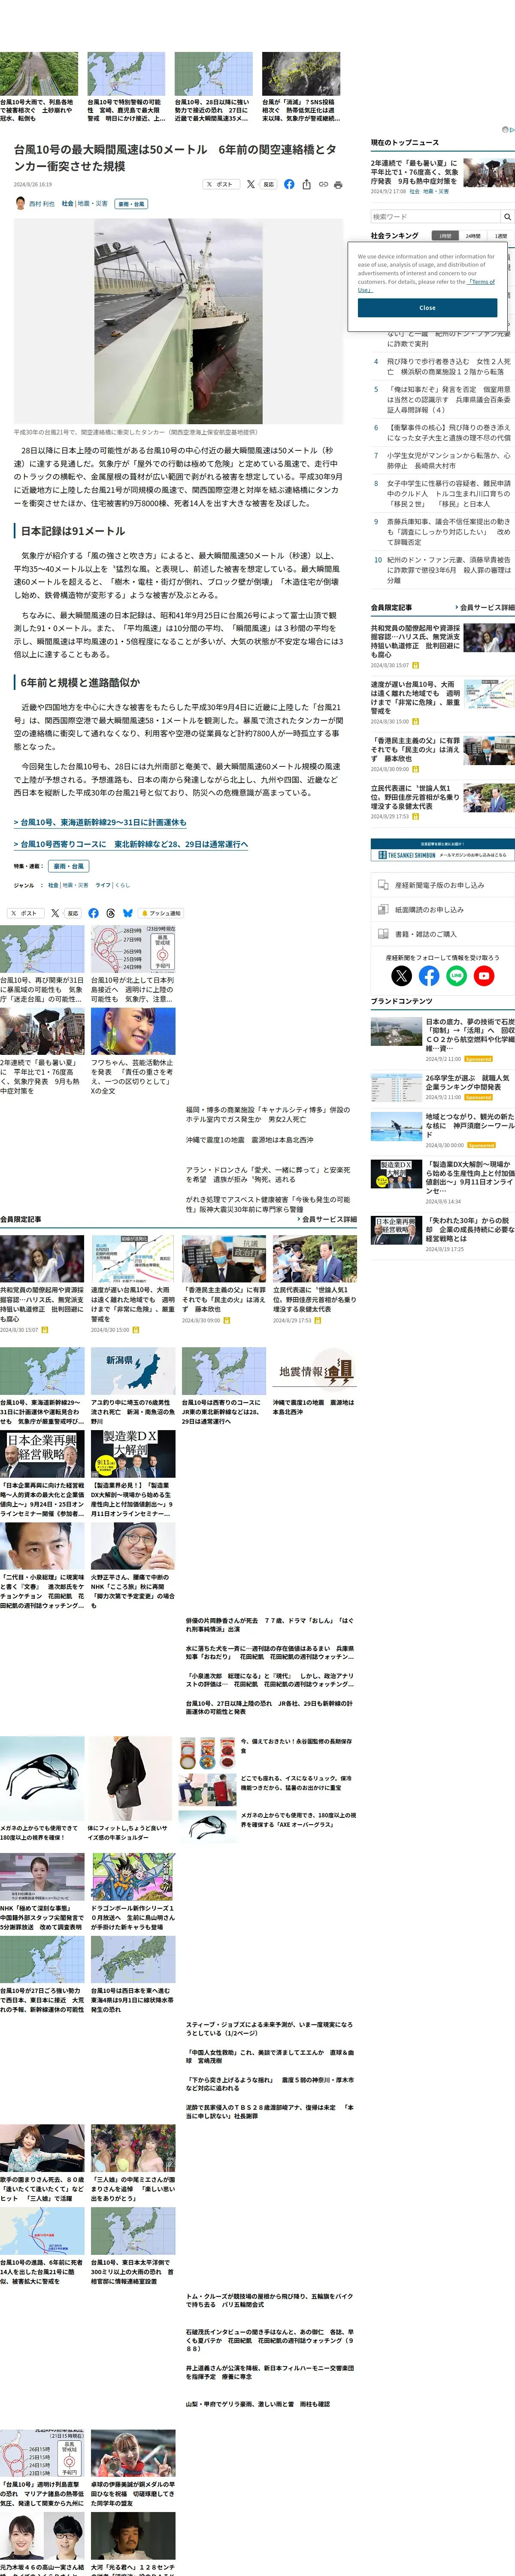The width and height of the screenshot is (515, 2576).
Task: Open 地震情報 thumbnail article
Action: (x=315, y=1371)
